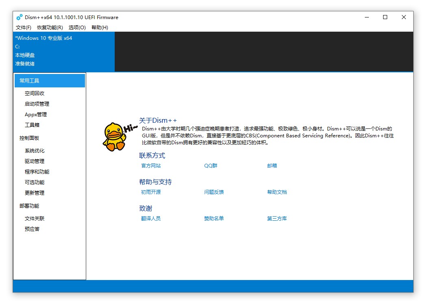View the 翻译人员 credits link
425x304 pixels.
click(151, 218)
